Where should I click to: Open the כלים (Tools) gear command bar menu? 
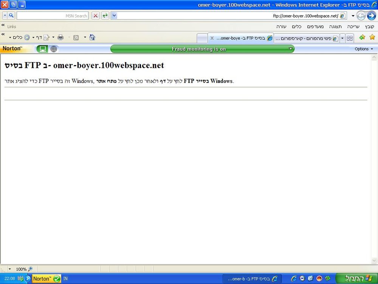tap(20, 37)
